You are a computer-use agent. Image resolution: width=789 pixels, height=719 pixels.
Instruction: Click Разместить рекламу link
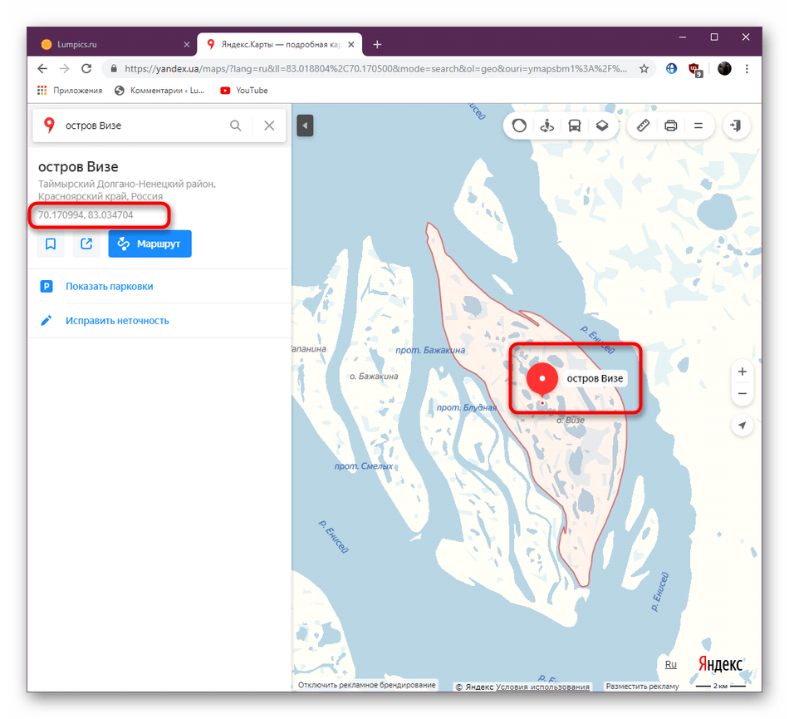[643, 687]
